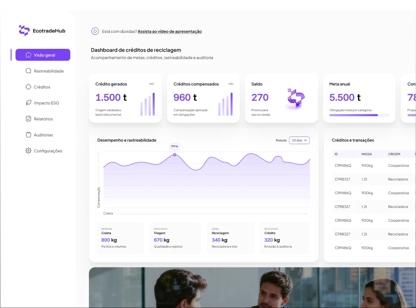This screenshot has width=416, height=308.
Task: Click the first Cooperativa origin cell
Action: tap(398, 165)
